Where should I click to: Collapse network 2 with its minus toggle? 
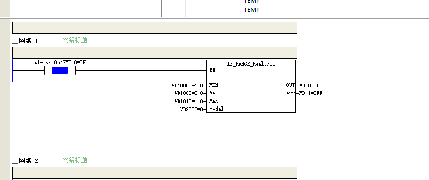click(15, 161)
